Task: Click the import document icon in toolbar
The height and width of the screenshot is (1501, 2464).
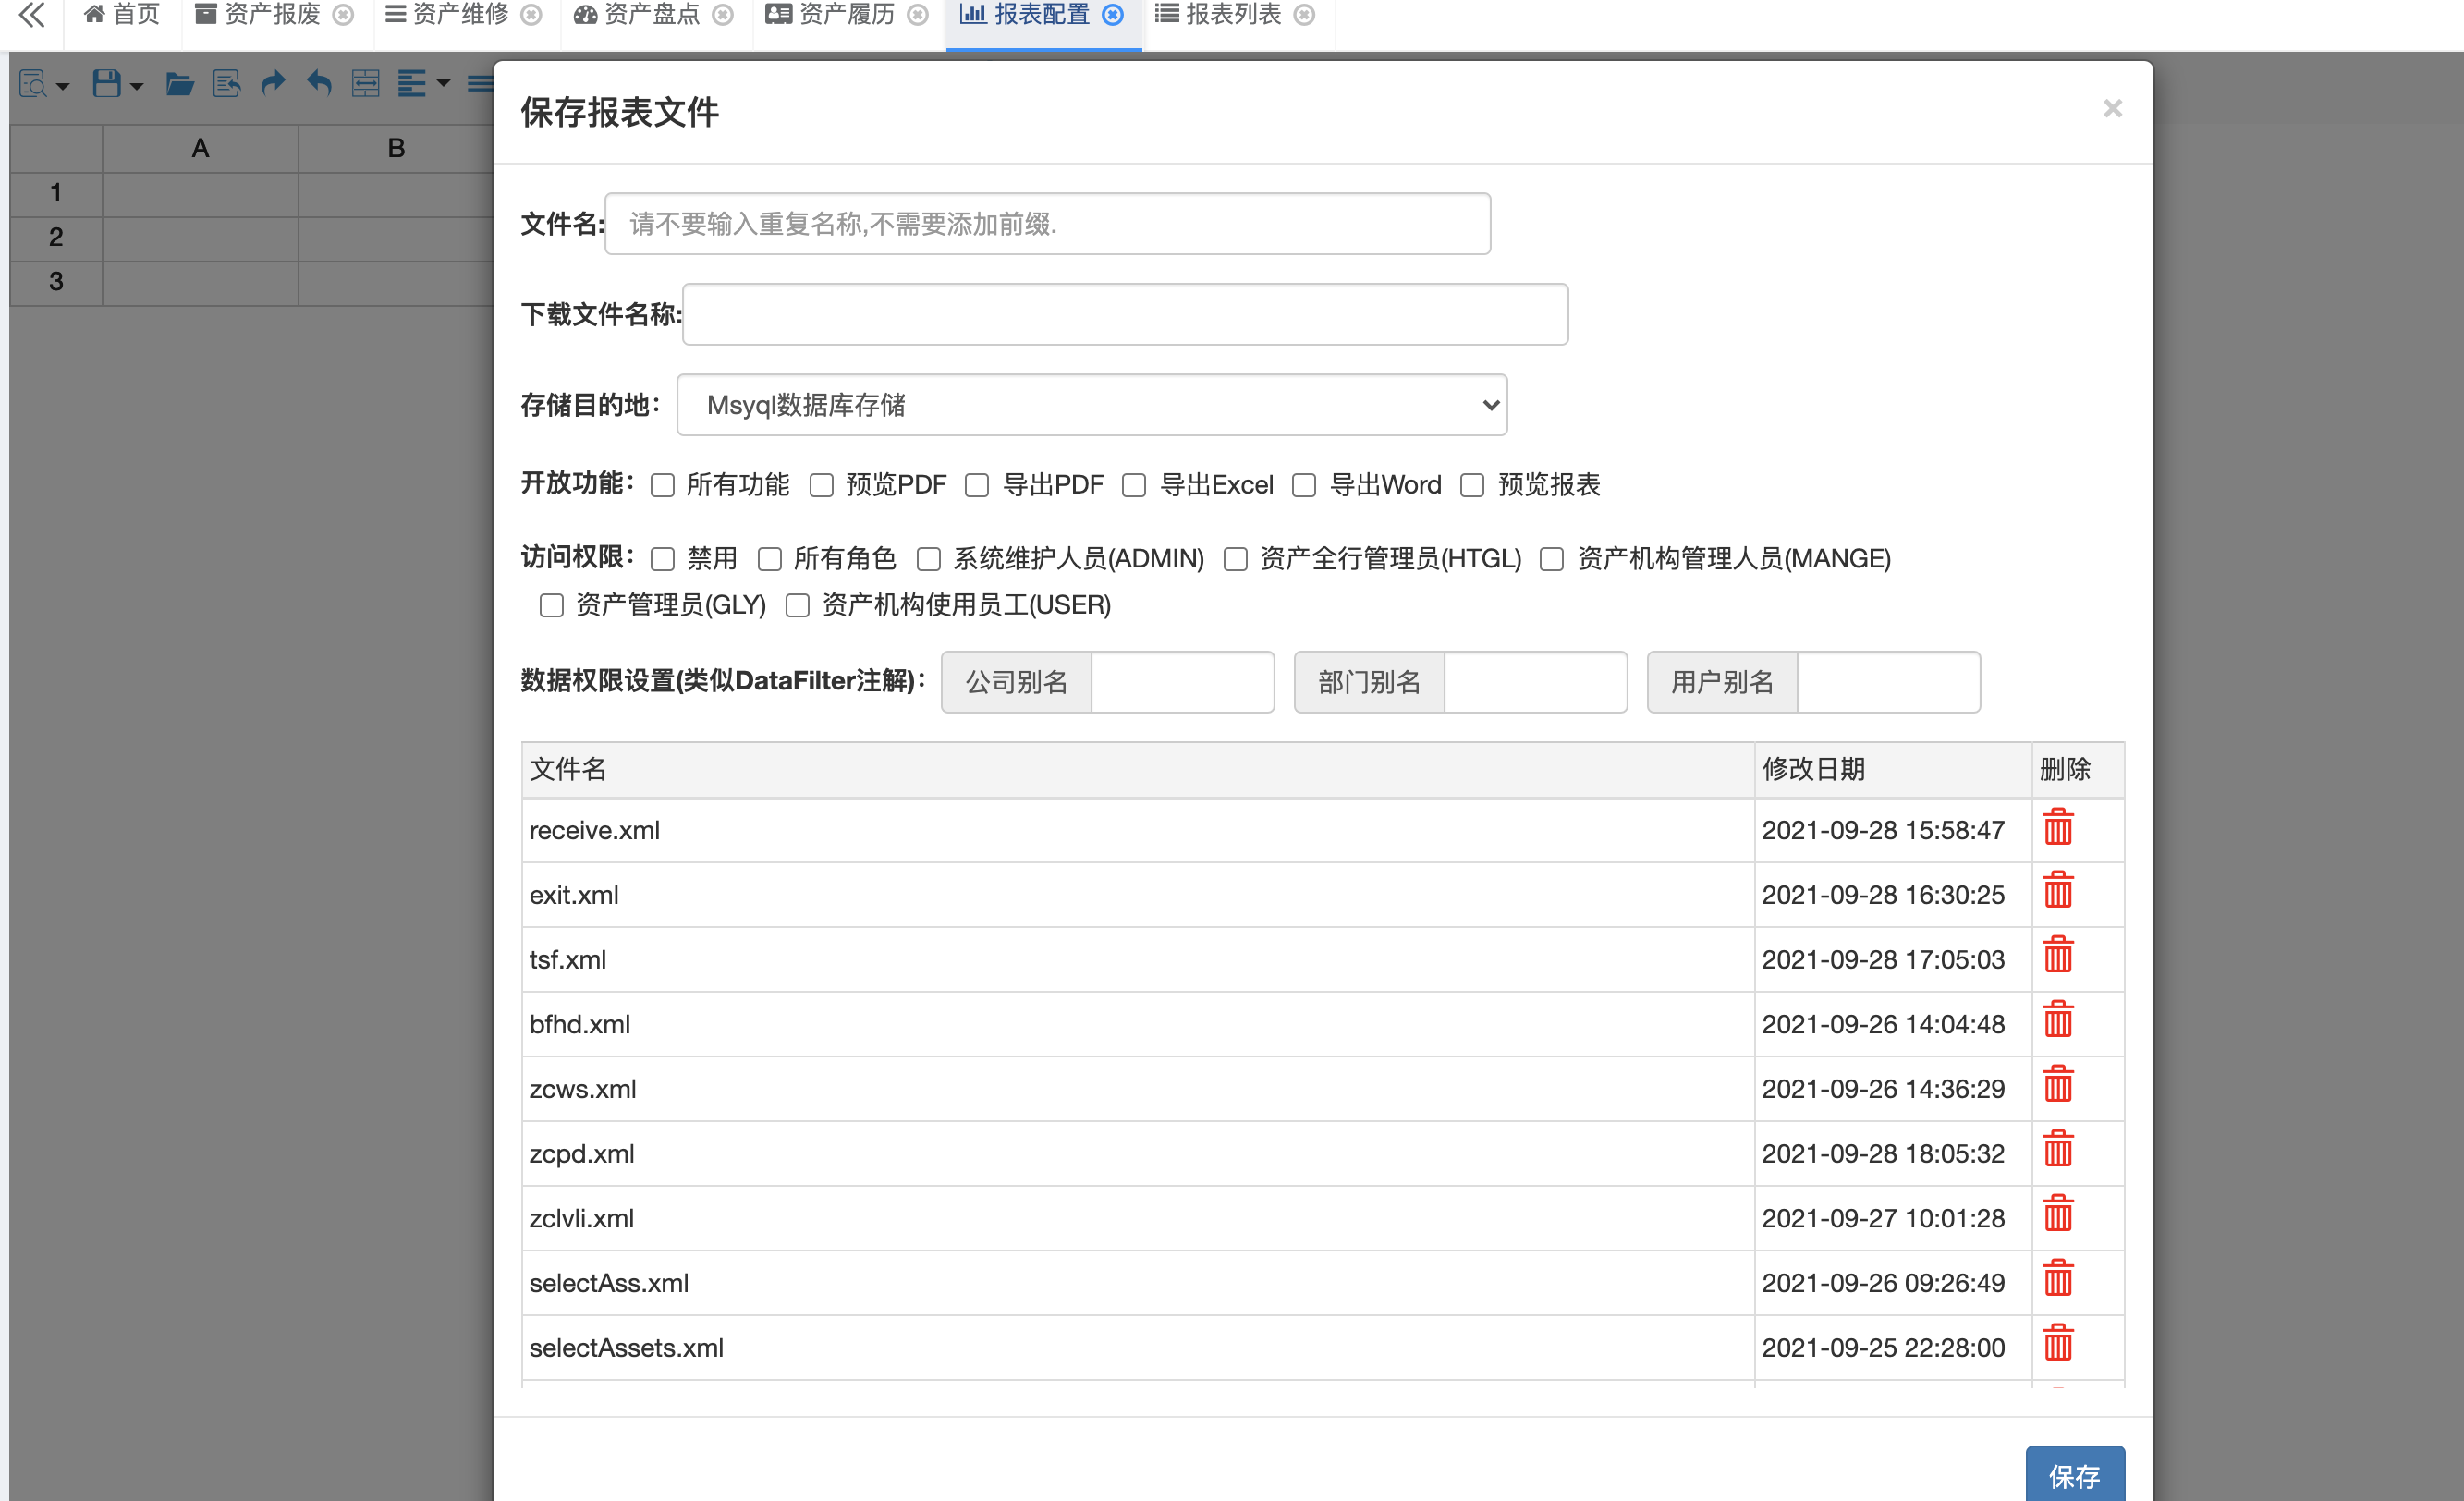Action: coord(227,83)
